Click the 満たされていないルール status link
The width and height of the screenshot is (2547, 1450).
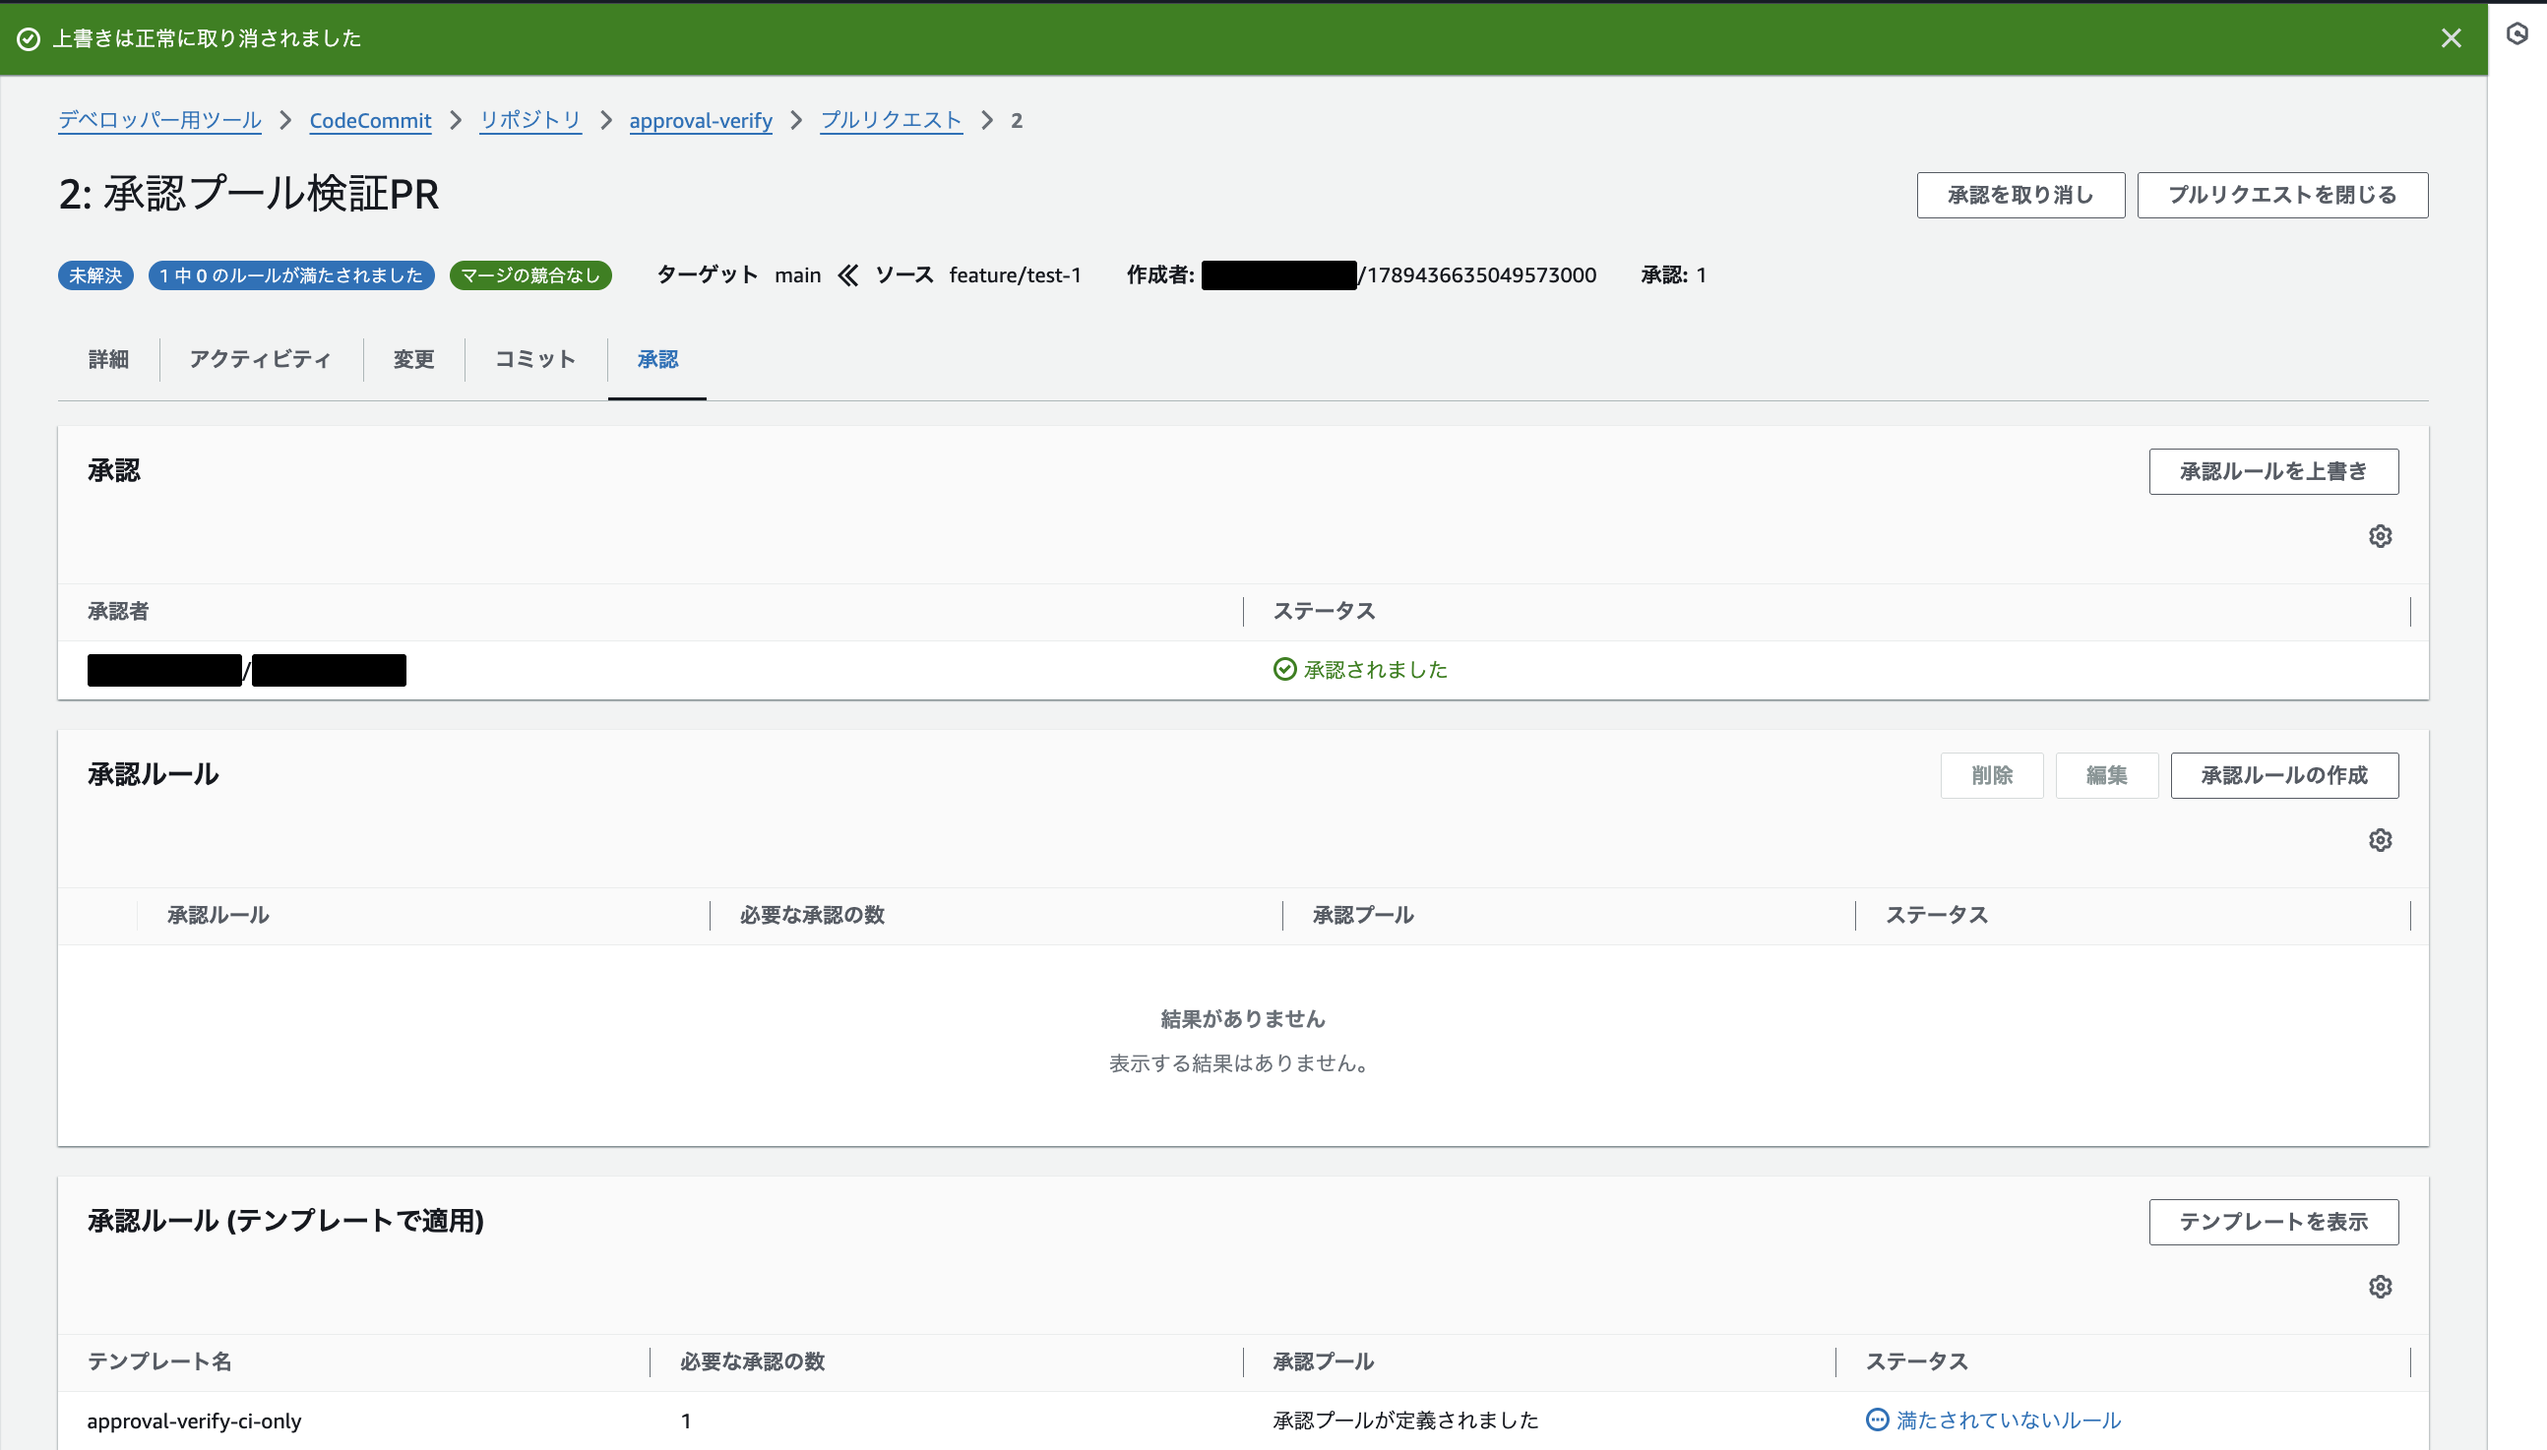click(x=2008, y=1420)
